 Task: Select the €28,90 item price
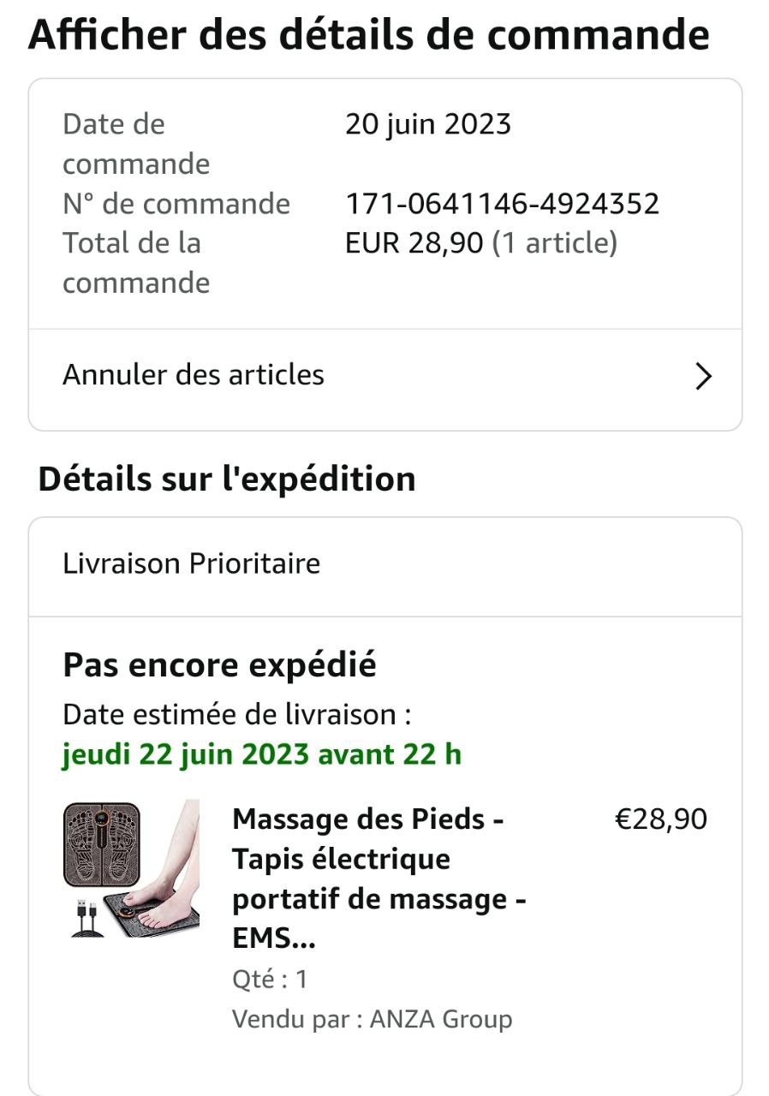tap(661, 819)
